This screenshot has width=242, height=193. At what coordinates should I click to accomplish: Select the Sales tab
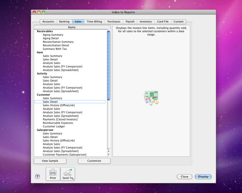pyautogui.click(x=78, y=22)
